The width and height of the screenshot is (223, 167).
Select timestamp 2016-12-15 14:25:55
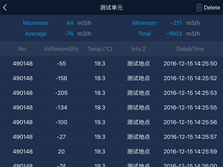click(190, 107)
